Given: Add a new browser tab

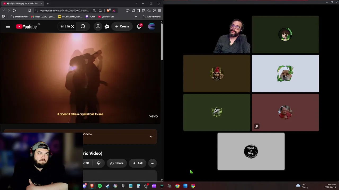Looking at the screenshot, I should coord(48,3).
